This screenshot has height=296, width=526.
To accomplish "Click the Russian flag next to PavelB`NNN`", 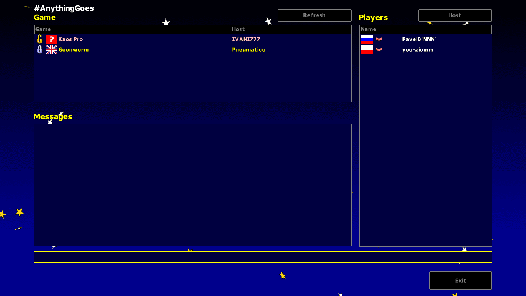I will pos(367,39).
